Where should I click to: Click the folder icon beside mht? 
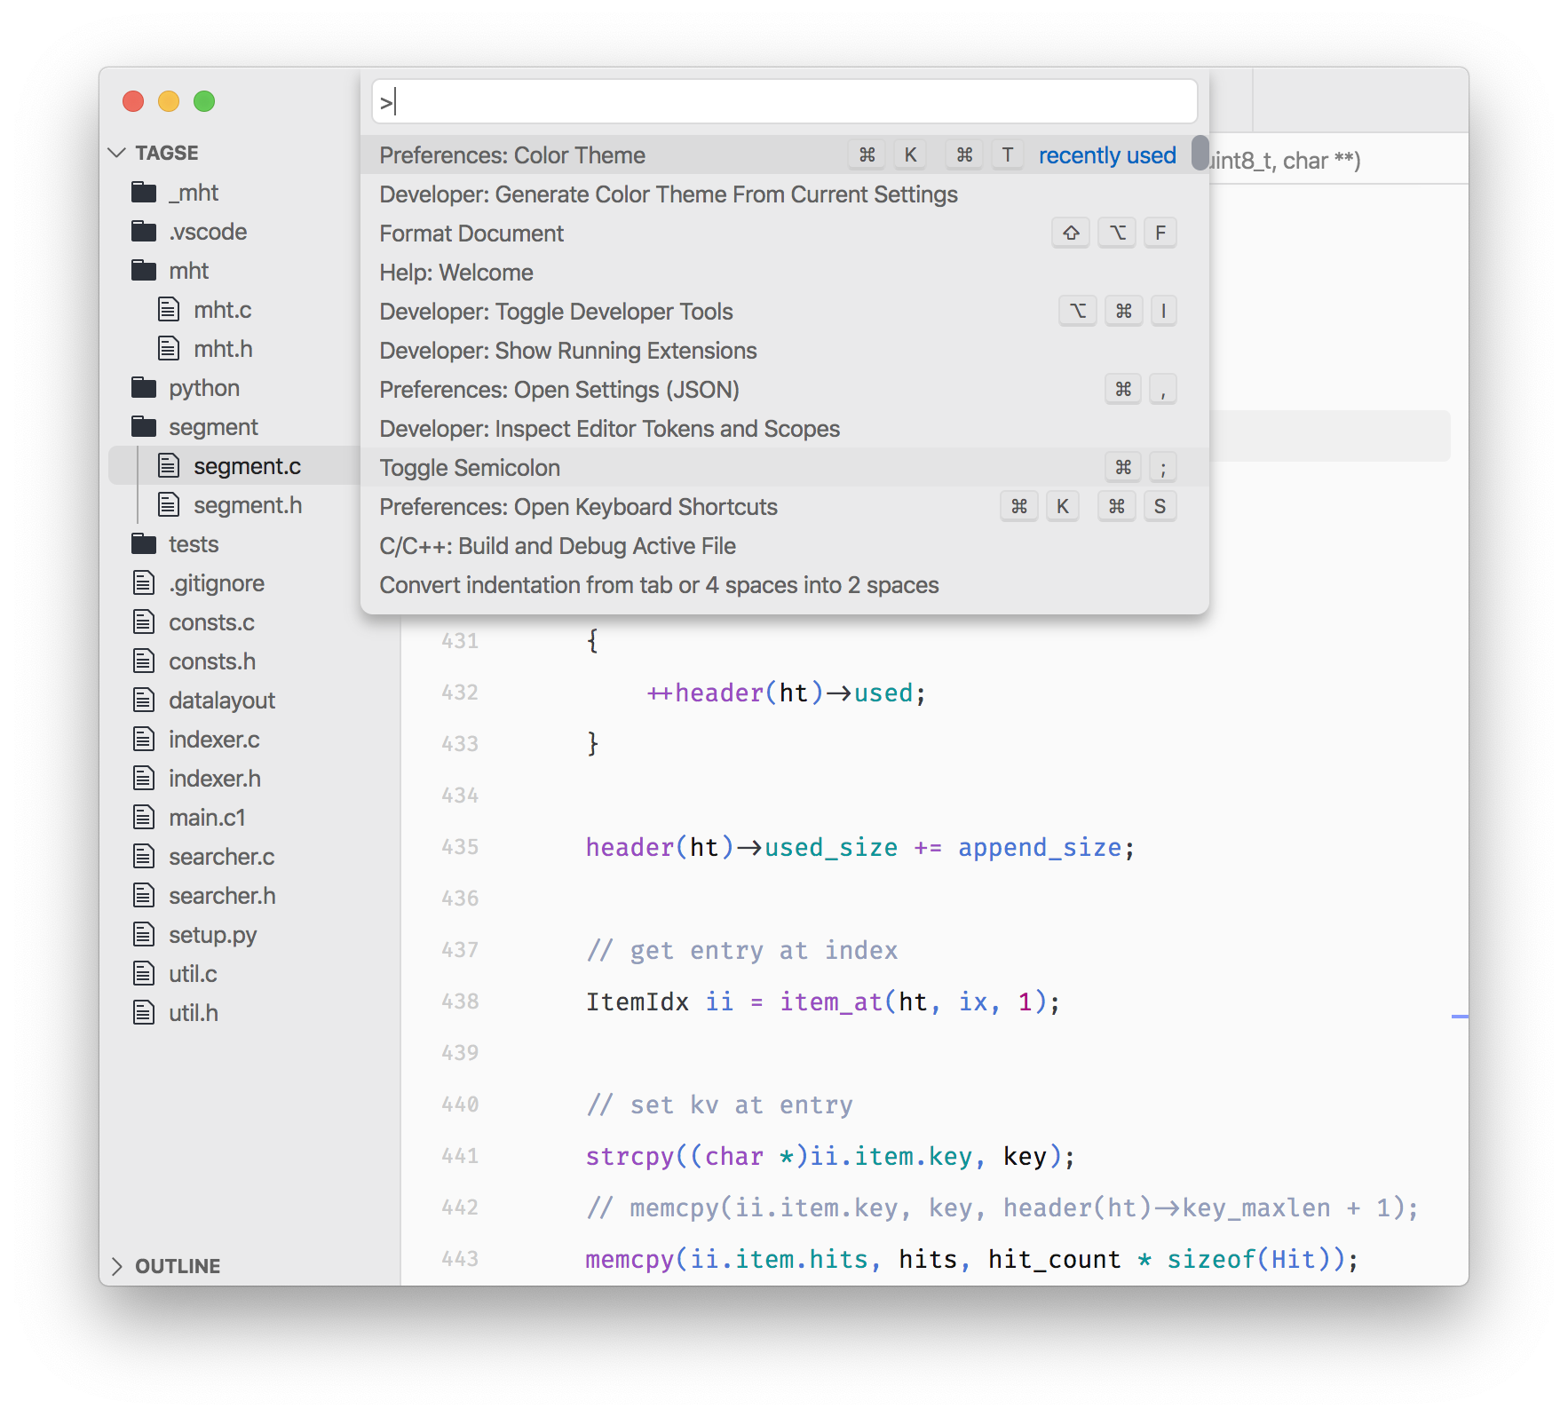click(143, 270)
